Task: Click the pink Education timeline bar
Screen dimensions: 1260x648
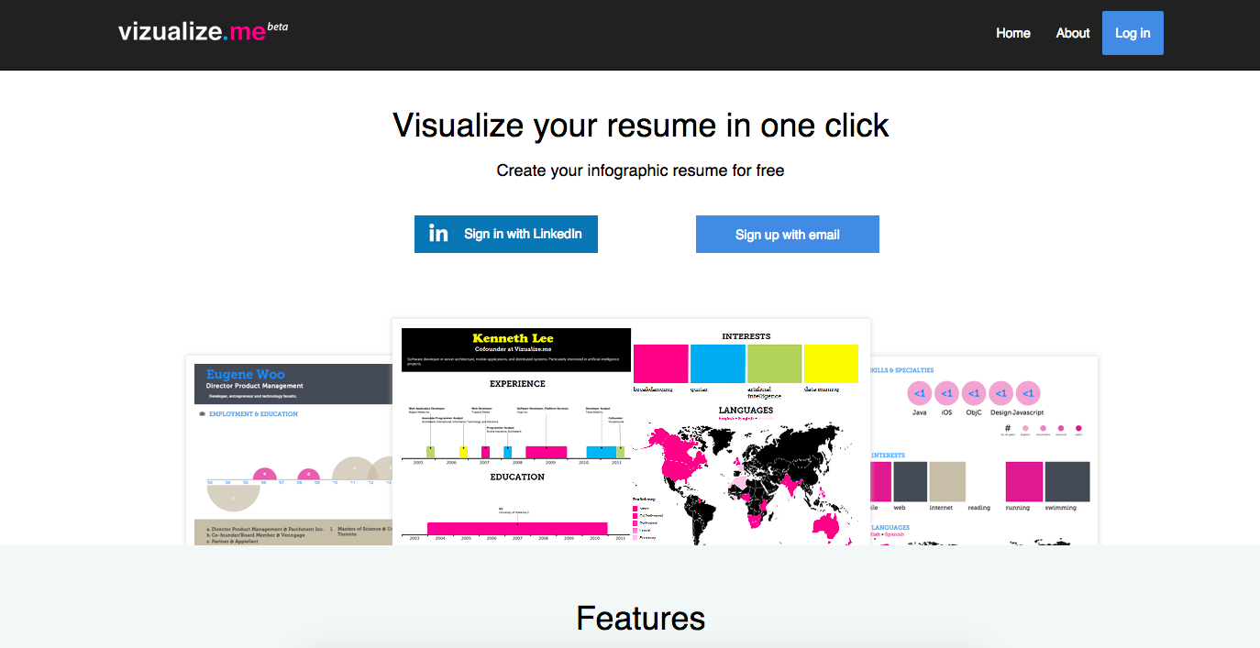Action: point(517,527)
